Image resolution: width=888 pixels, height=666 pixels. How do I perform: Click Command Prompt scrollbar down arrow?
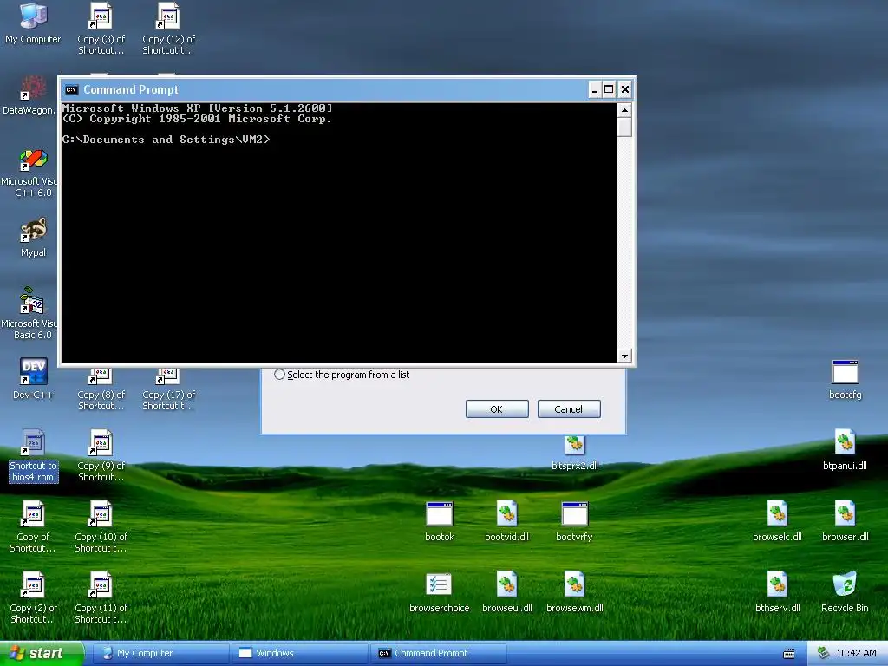coord(624,356)
